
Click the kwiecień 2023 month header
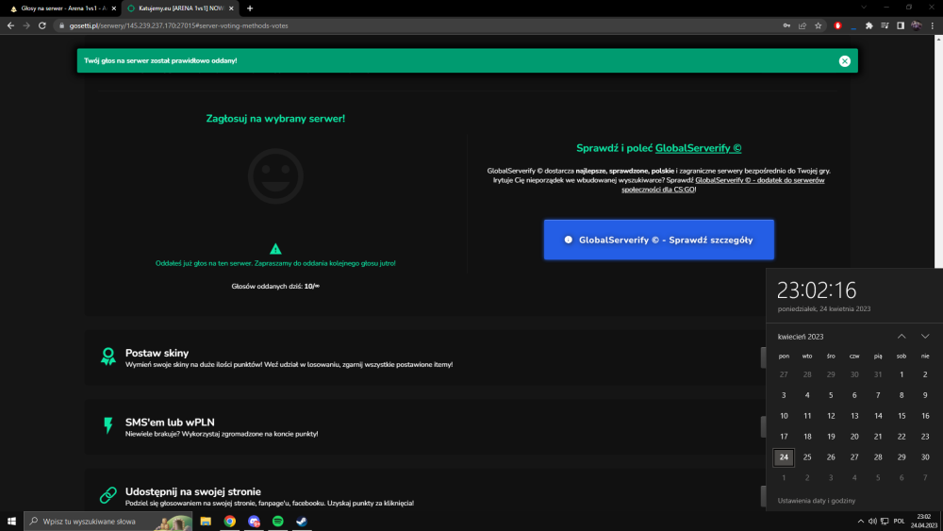pos(801,337)
